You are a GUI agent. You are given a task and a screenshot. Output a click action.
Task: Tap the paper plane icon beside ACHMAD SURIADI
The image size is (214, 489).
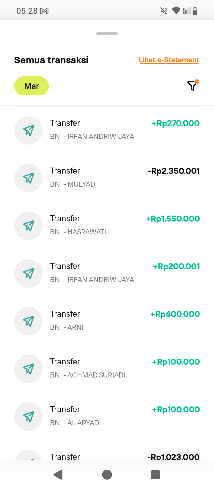(x=29, y=369)
